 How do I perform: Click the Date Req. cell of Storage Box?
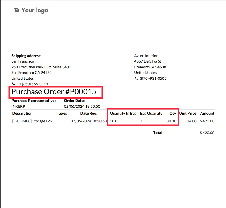pos(89,121)
